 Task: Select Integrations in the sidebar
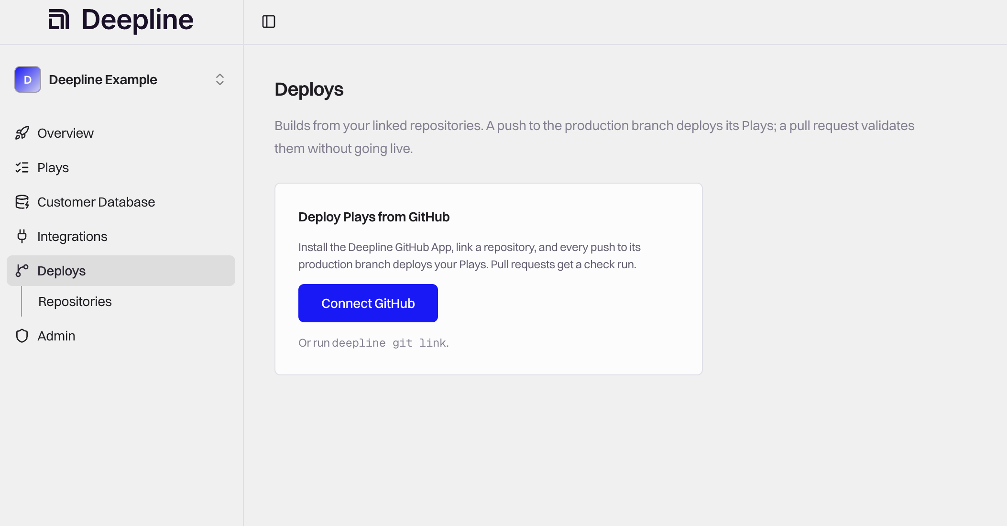121,236
